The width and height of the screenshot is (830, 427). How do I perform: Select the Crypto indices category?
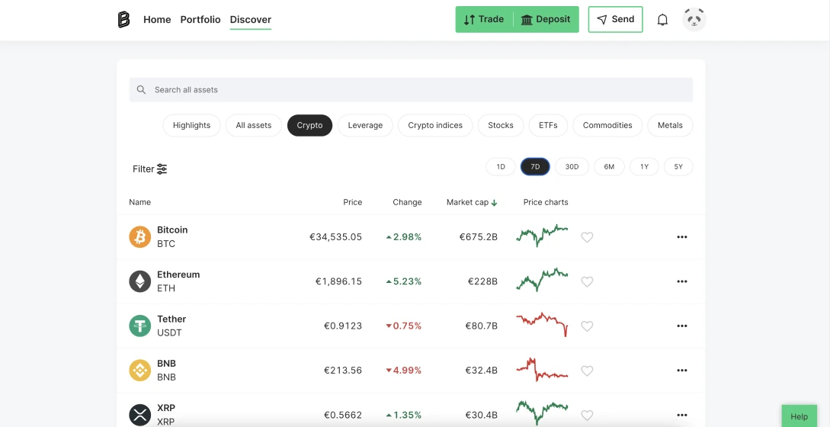tap(435, 126)
